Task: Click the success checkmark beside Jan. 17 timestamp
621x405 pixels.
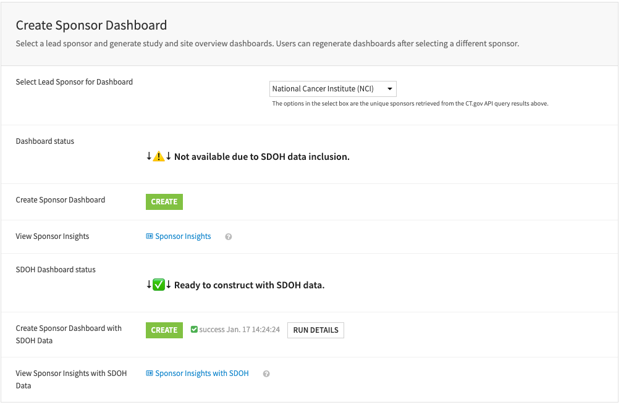Action: pyautogui.click(x=193, y=330)
